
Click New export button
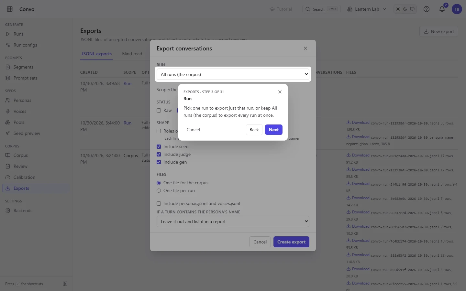[x=439, y=31]
